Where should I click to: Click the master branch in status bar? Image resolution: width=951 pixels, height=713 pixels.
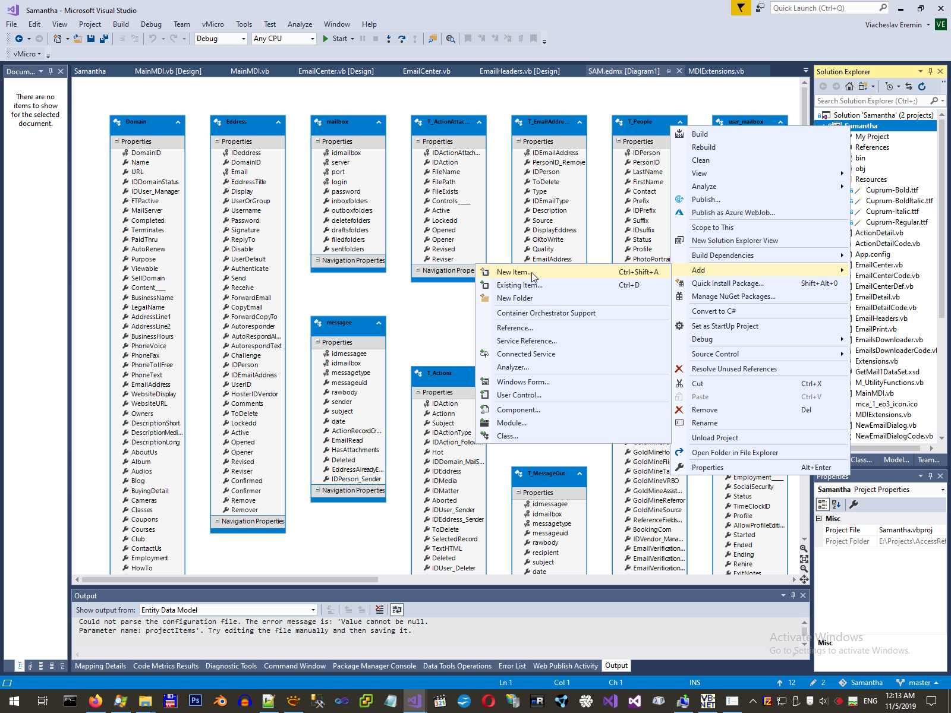point(917,683)
